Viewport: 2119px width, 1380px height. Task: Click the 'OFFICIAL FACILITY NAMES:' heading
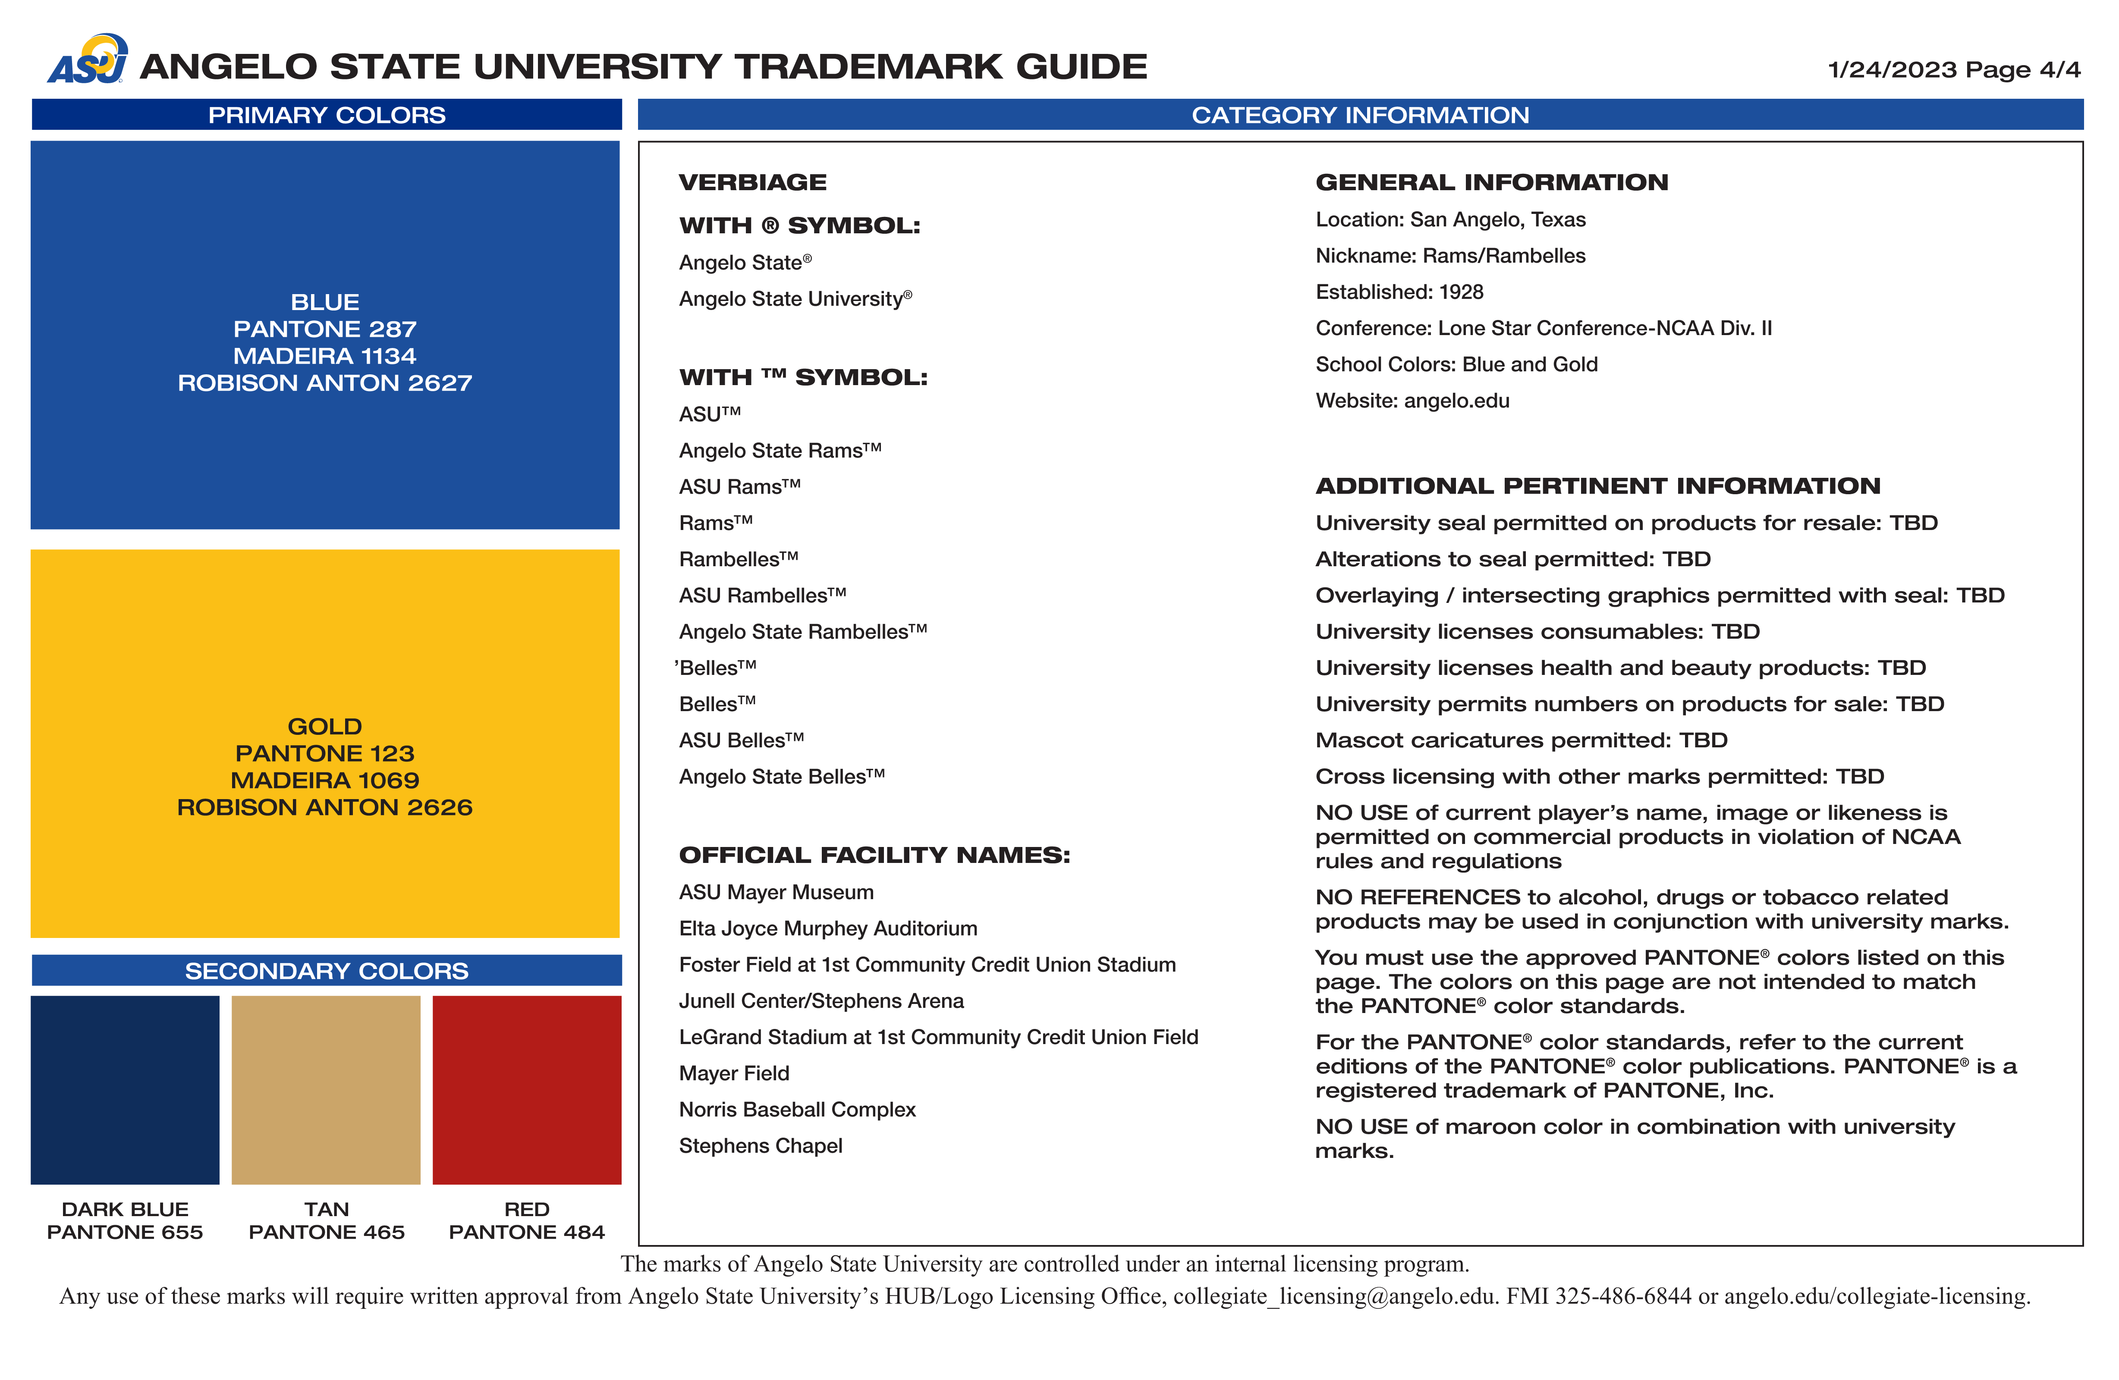[x=874, y=856]
